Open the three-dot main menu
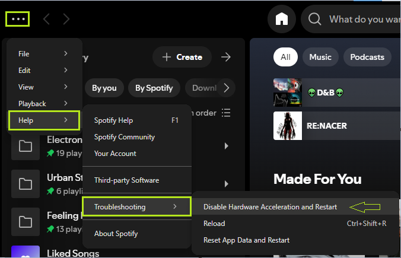This screenshot has width=401, height=258. [x=18, y=19]
